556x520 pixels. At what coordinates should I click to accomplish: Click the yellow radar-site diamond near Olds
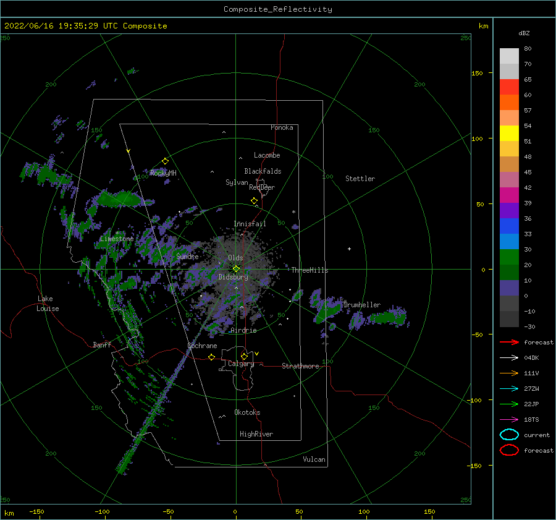pos(236,269)
